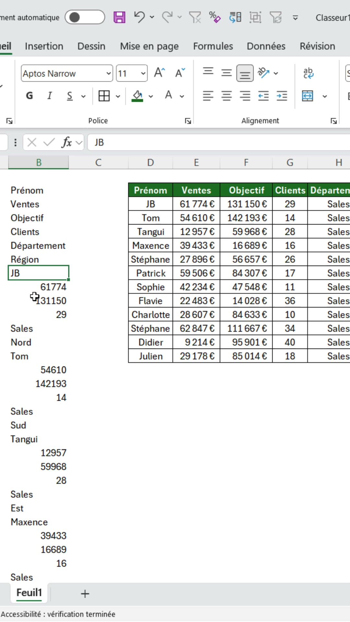Cancel the formula bar entry
Viewport: 350px width, 622px height.
coord(32,142)
